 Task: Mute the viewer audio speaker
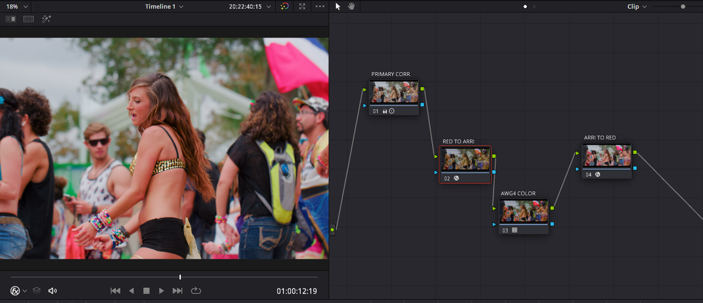pyautogui.click(x=53, y=291)
